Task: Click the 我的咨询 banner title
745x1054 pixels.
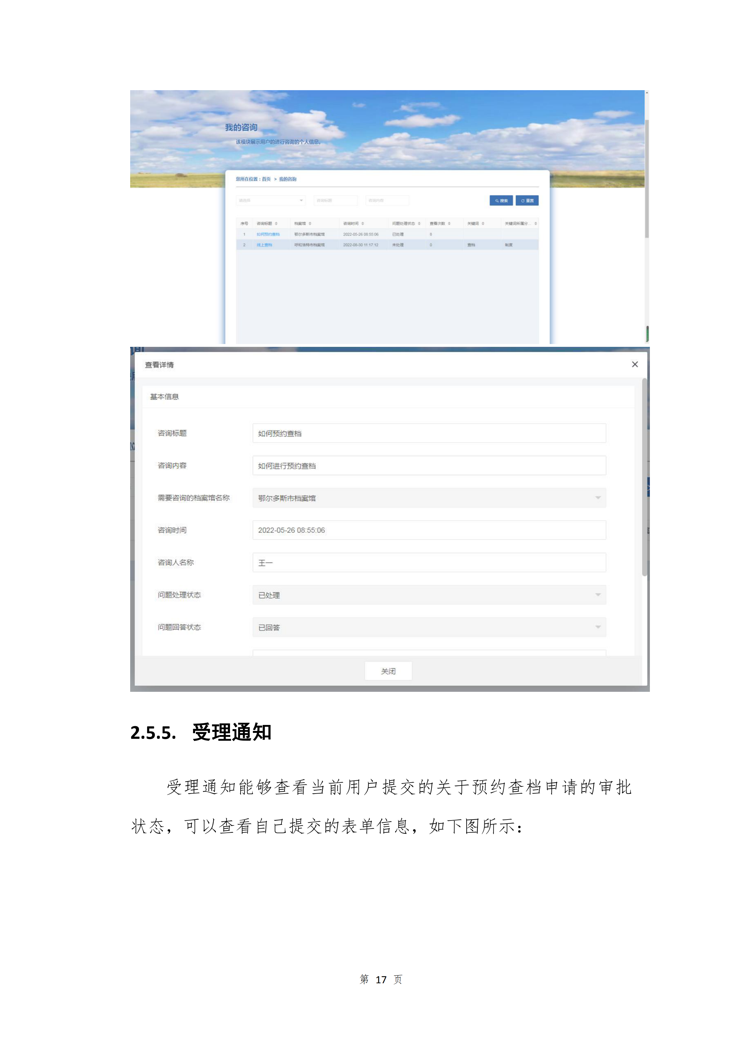Action: coord(241,128)
